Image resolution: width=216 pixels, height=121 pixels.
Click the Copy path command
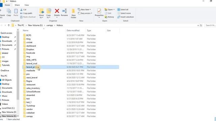[x=26, y=13]
